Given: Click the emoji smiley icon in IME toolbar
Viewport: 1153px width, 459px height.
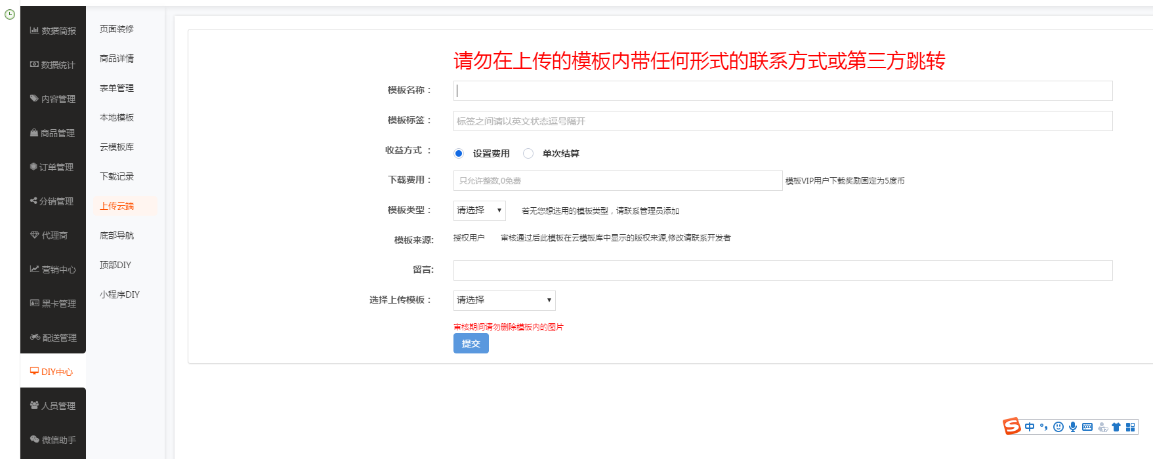Looking at the screenshot, I should pos(1058,427).
